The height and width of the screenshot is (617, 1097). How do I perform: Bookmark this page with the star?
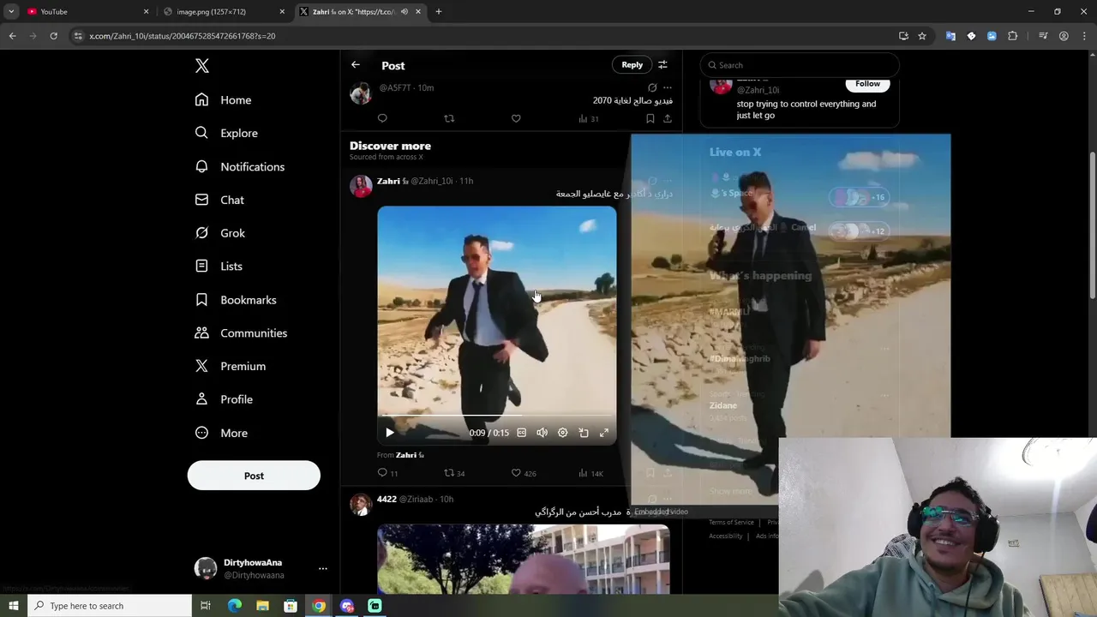click(x=922, y=36)
